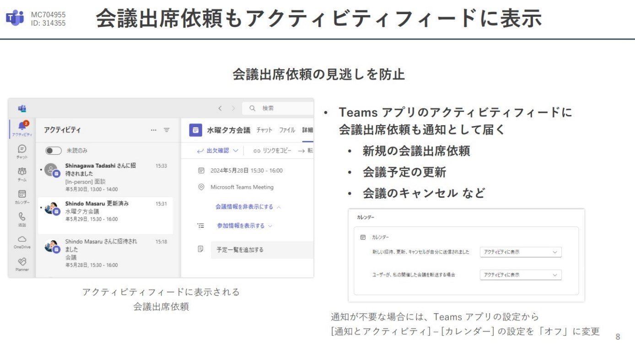635x353 pixels.
Task: Open the 出欠確認 dropdown
Action: point(218,151)
